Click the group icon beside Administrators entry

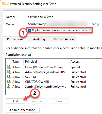tap(9, 72)
